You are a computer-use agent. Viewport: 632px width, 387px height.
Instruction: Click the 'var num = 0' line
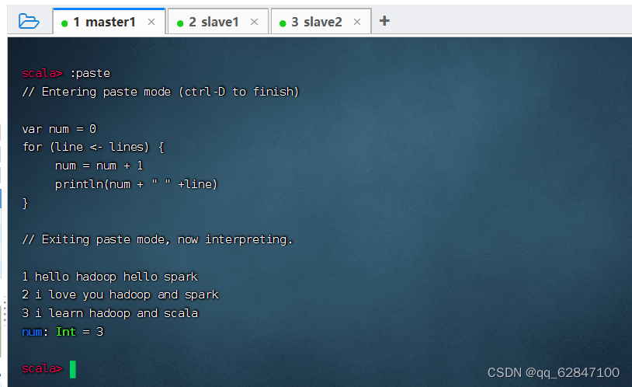tap(59, 129)
